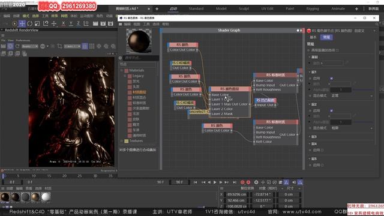Screen dimensions: 384x216
Task: Open the RenderView AOV dropdown
Action: (29, 46)
